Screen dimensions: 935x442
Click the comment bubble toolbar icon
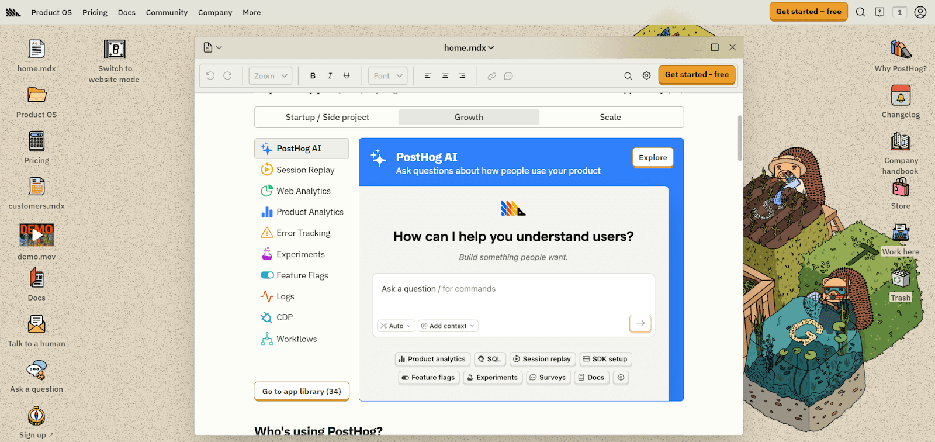click(x=508, y=75)
